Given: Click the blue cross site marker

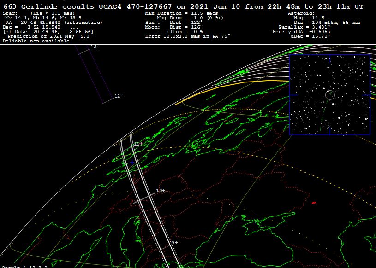Looking at the screenshot, I should [x=132, y=163].
